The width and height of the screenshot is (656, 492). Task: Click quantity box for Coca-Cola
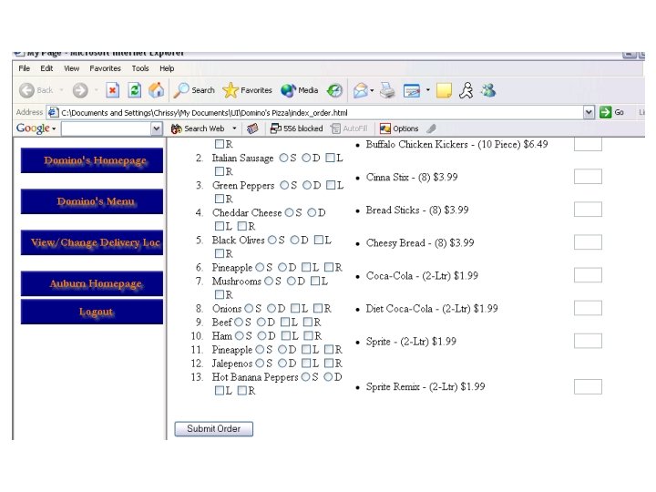point(588,275)
